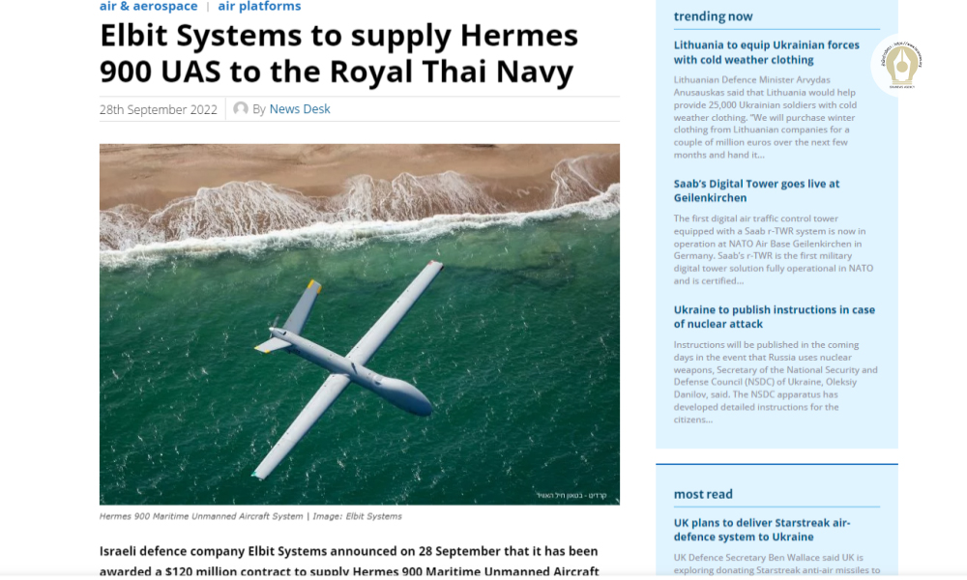The height and width of the screenshot is (580, 967).
Task: Click the Ben Wallace Starstreak summary text
Action: click(x=777, y=564)
